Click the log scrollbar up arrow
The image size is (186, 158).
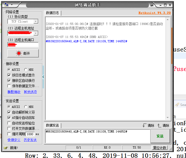(168, 20)
